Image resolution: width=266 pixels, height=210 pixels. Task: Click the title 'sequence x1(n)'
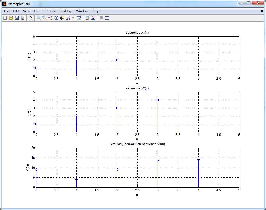point(137,33)
